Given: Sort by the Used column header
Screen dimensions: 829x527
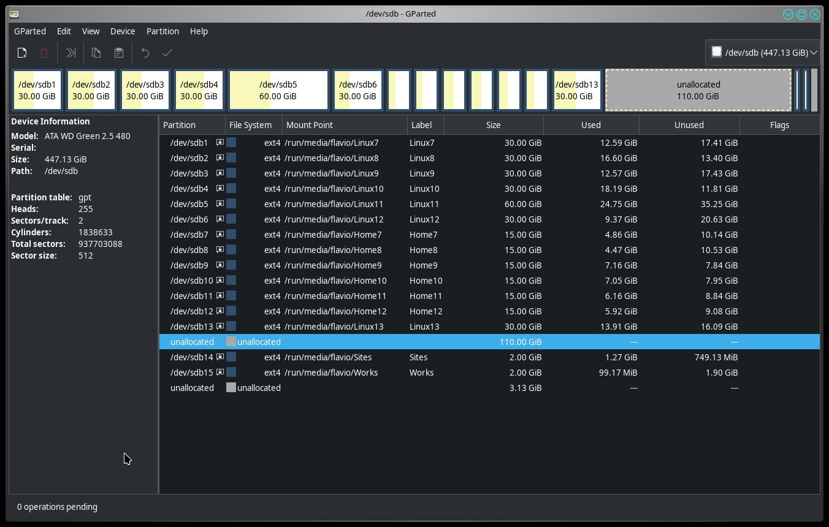Looking at the screenshot, I should 591,125.
